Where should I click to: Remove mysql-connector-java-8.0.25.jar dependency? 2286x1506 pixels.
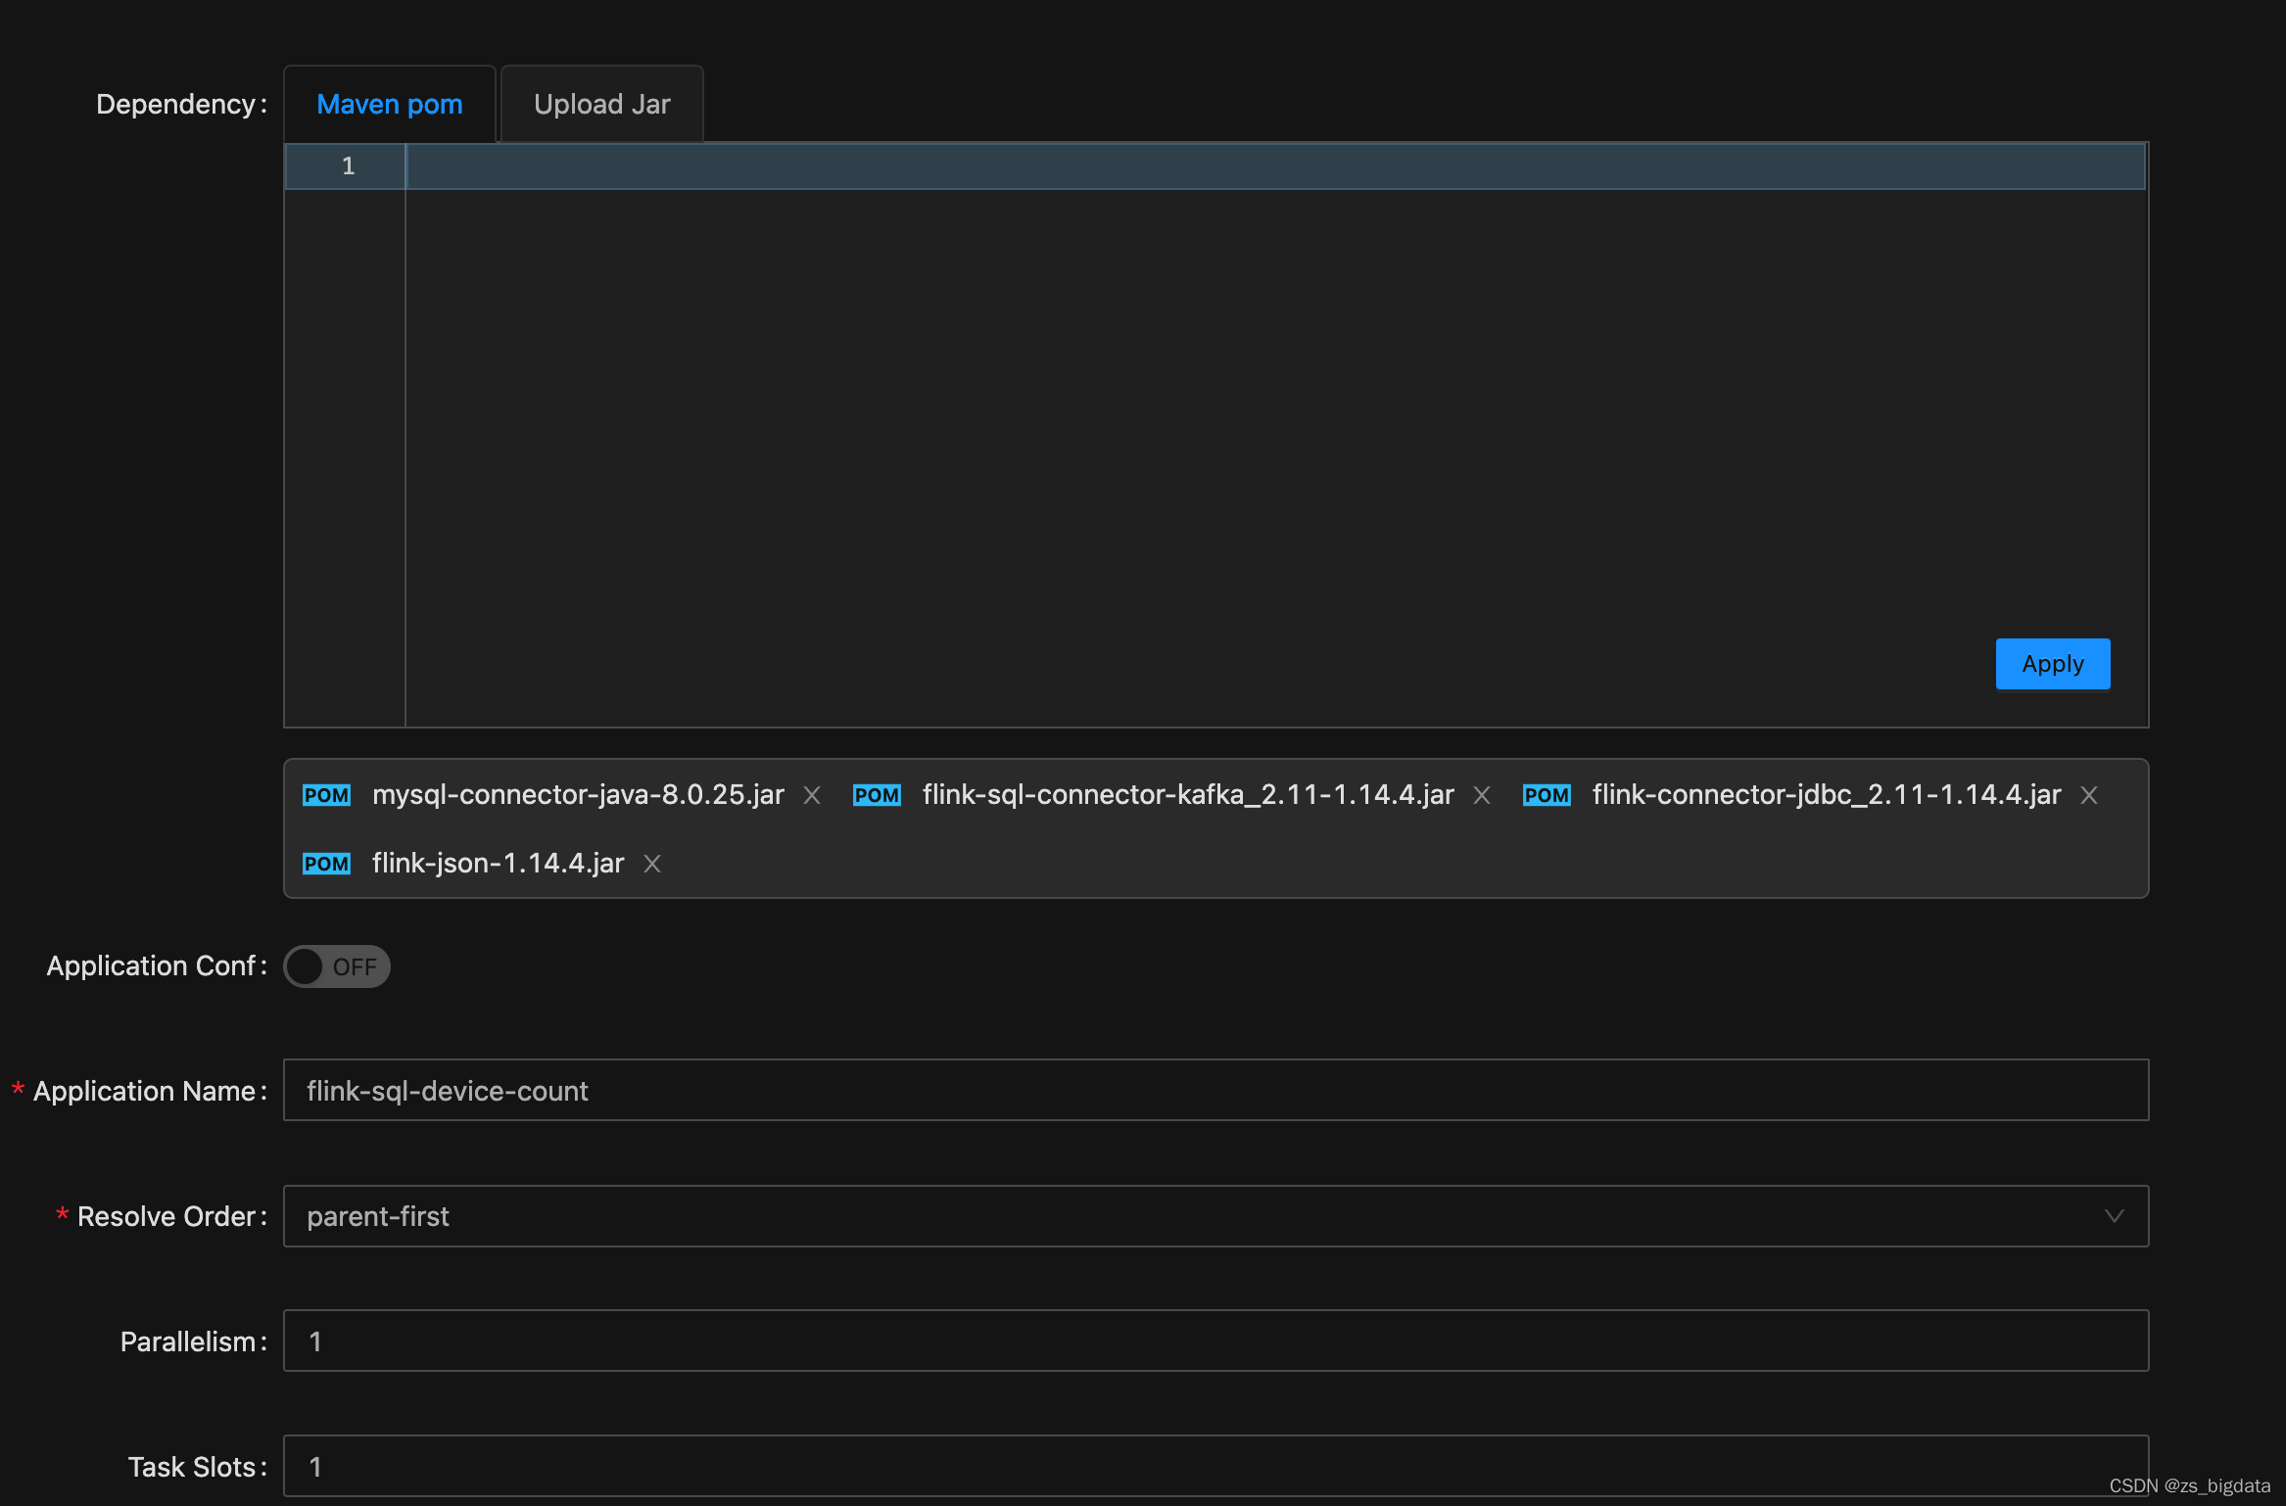(812, 795)
